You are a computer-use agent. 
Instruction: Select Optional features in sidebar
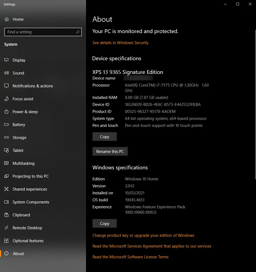28,241
